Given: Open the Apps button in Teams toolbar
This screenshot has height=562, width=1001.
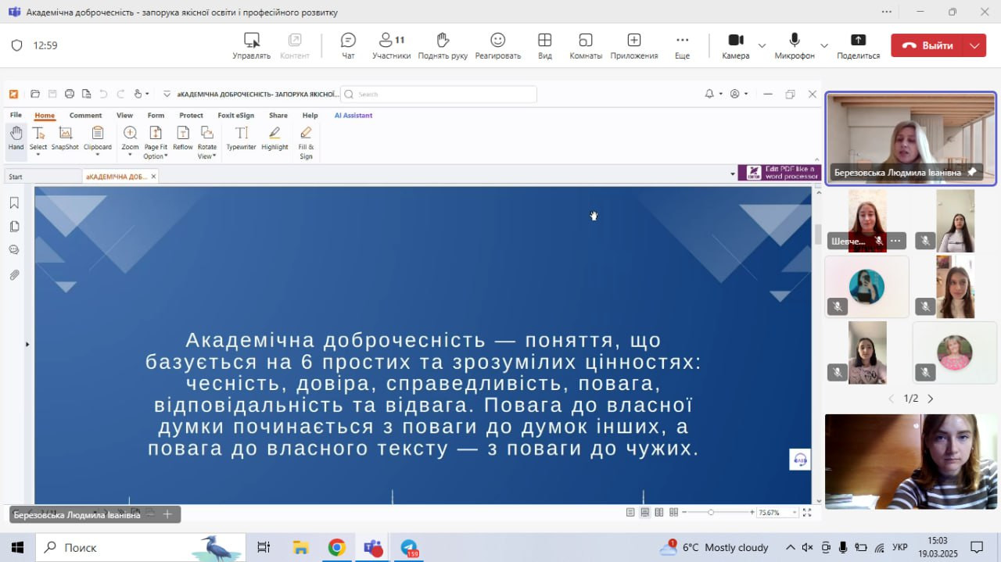Looking at the screenshot, I should [x=634, y=45].
